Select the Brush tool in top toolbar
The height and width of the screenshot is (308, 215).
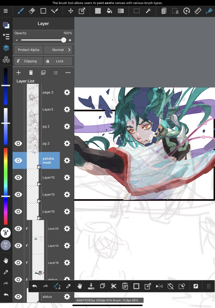21,11
